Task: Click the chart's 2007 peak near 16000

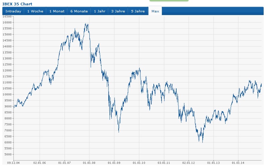Action: click(86, 24)
